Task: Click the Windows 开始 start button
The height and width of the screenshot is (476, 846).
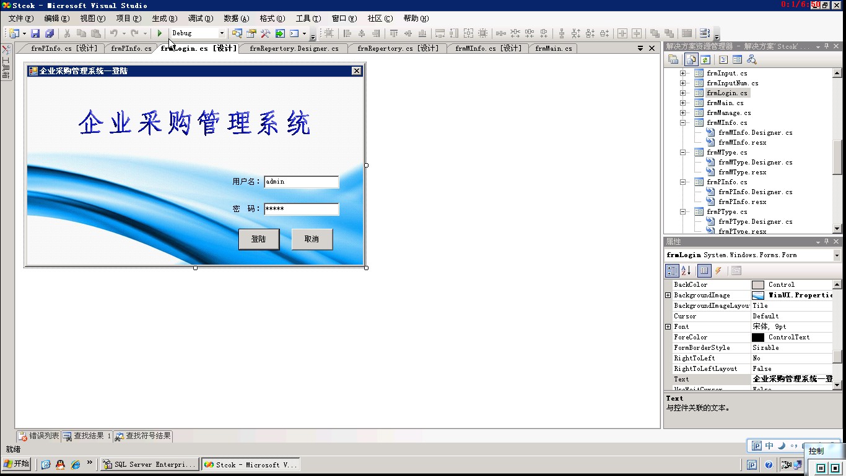Action: [17, 464]
